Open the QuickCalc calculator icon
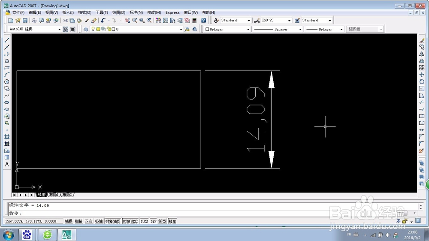This screenshot has width=429, height=241. 194,20
